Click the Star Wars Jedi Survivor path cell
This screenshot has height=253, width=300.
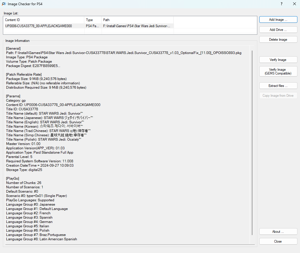pos(137,26)
